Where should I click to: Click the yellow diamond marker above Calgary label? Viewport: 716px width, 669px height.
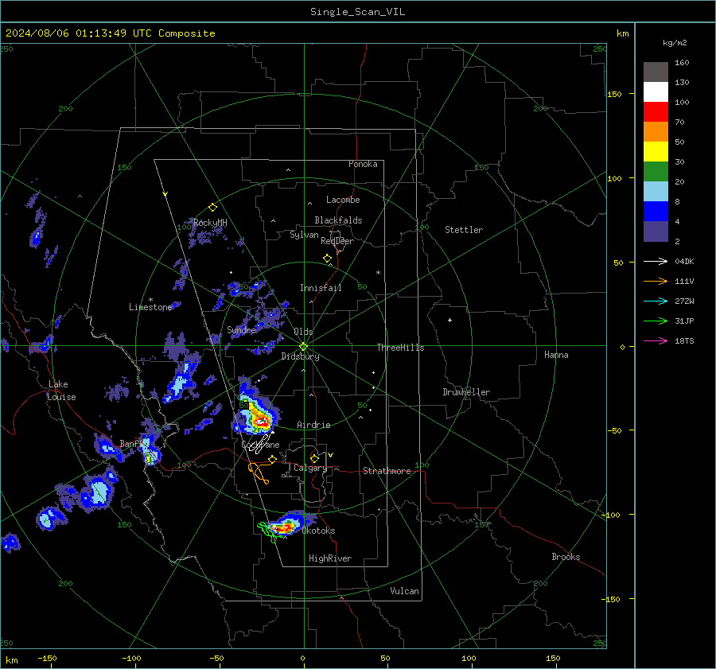[314, 458]
